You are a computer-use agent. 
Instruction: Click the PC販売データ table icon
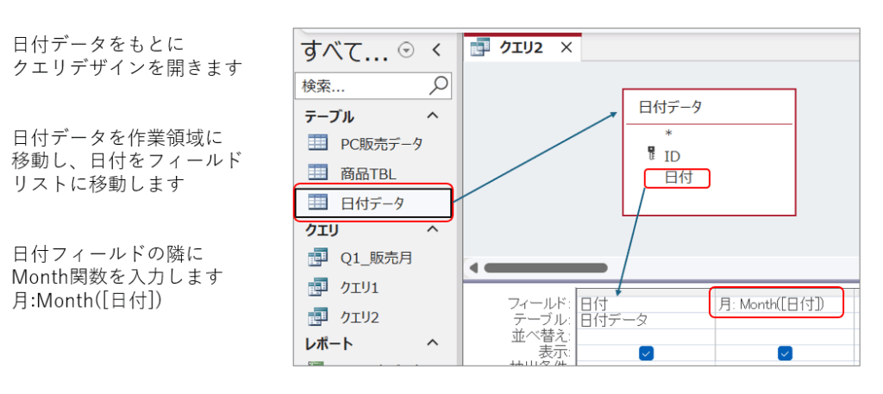click(317, 143)
